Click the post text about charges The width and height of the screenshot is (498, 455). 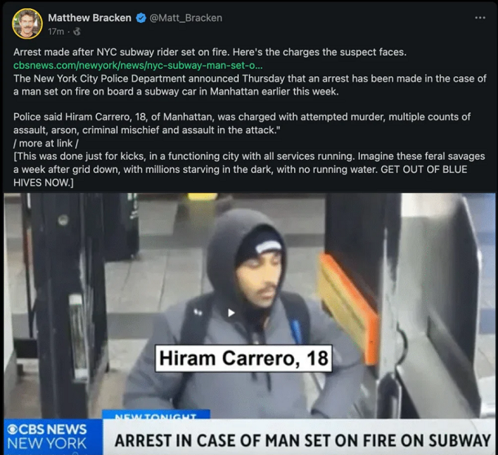click(242, 124)
